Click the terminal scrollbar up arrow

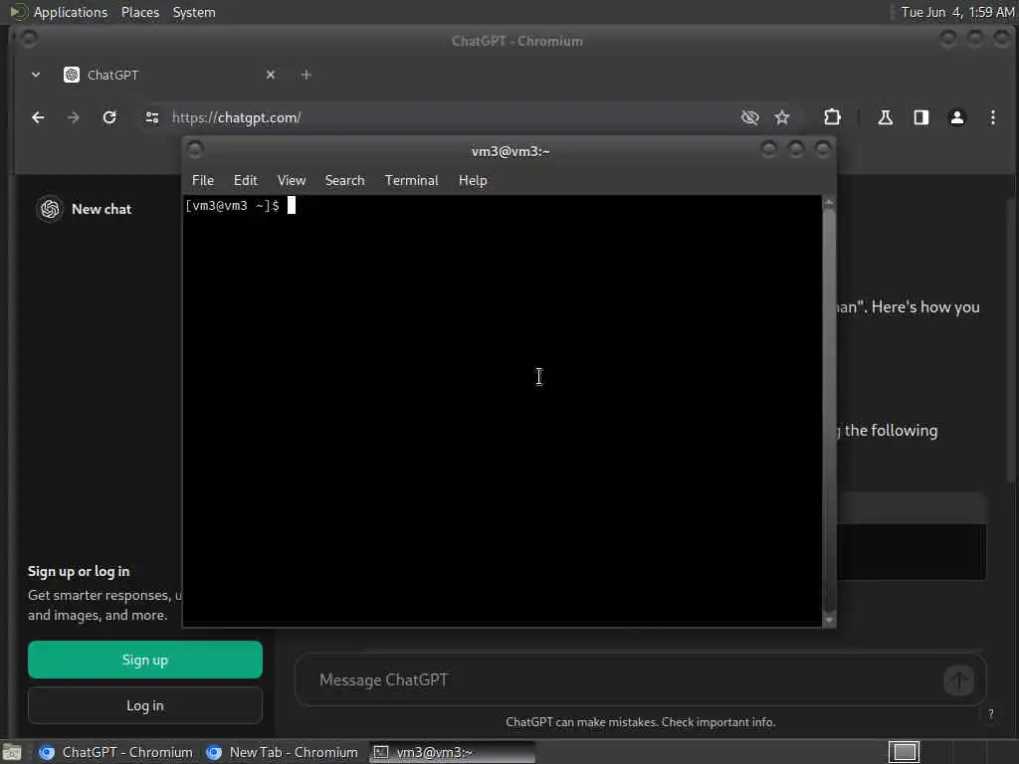[x=829, y=203]
